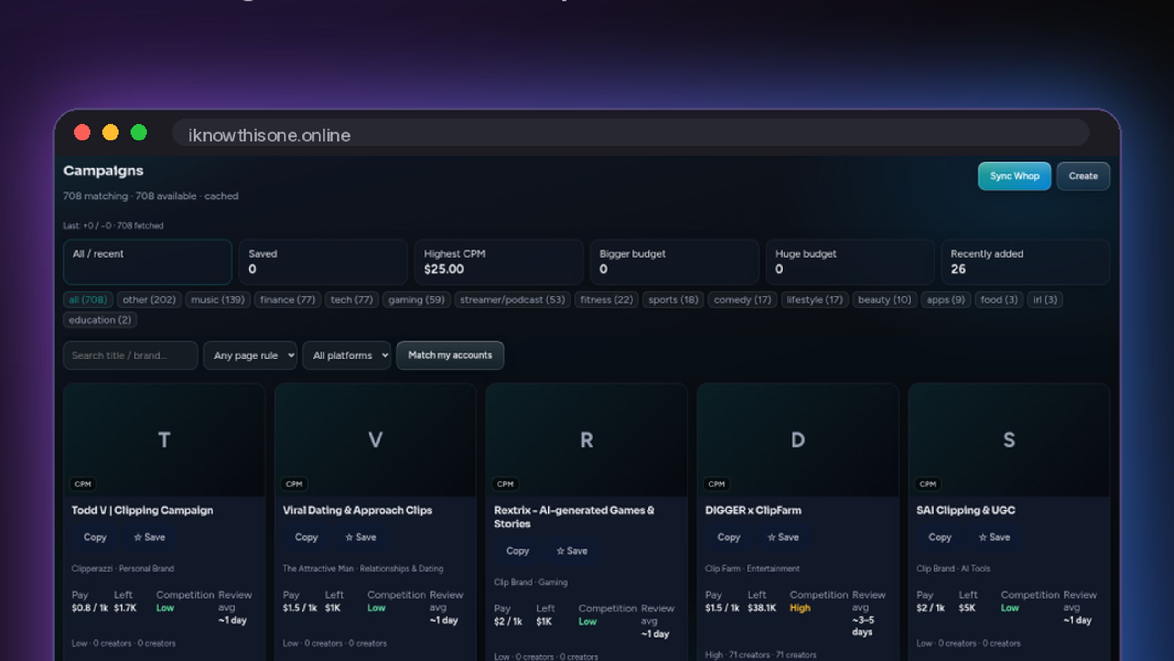Open the All platforms dropdown
This screenshot has height=661, width=1174.
click(347, 355)
